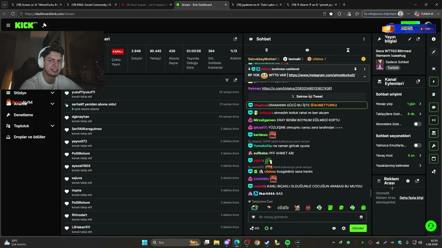
Task: Click the info icon beside Reklam Arası
Action: 408,181
